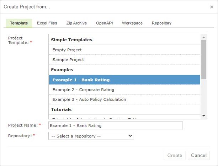Click the template list scroll down arrow
Image resolution: width=218 pixels, height=166 pixels.
[204, 116]
